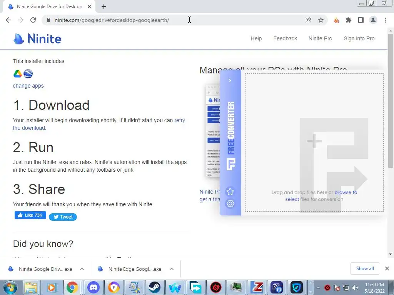Screen dimensions: 394x295
Task: Click the Google Drive app icon
Action: point(18,74)
